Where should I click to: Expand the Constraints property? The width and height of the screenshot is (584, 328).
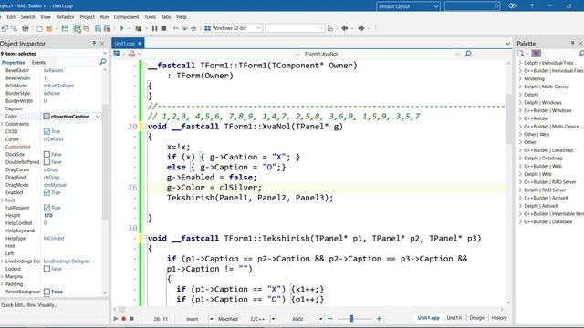click(2, 124)
